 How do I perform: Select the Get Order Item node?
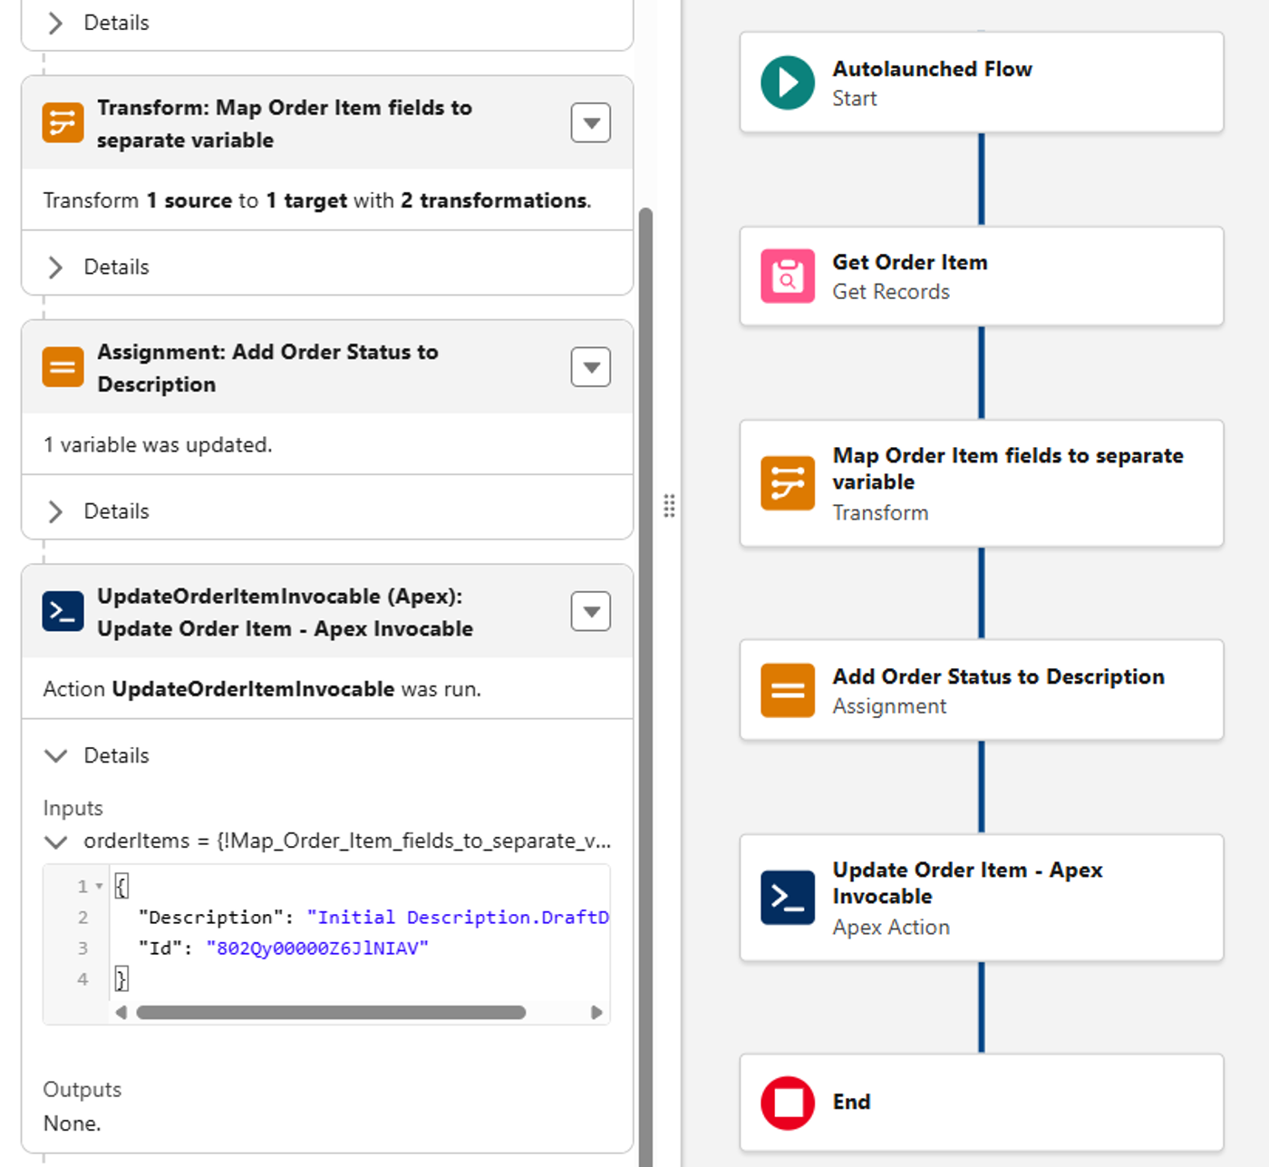point(982,277)
